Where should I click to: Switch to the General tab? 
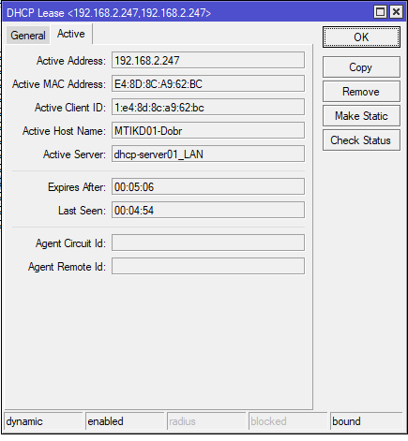click(x=28, y=36)
